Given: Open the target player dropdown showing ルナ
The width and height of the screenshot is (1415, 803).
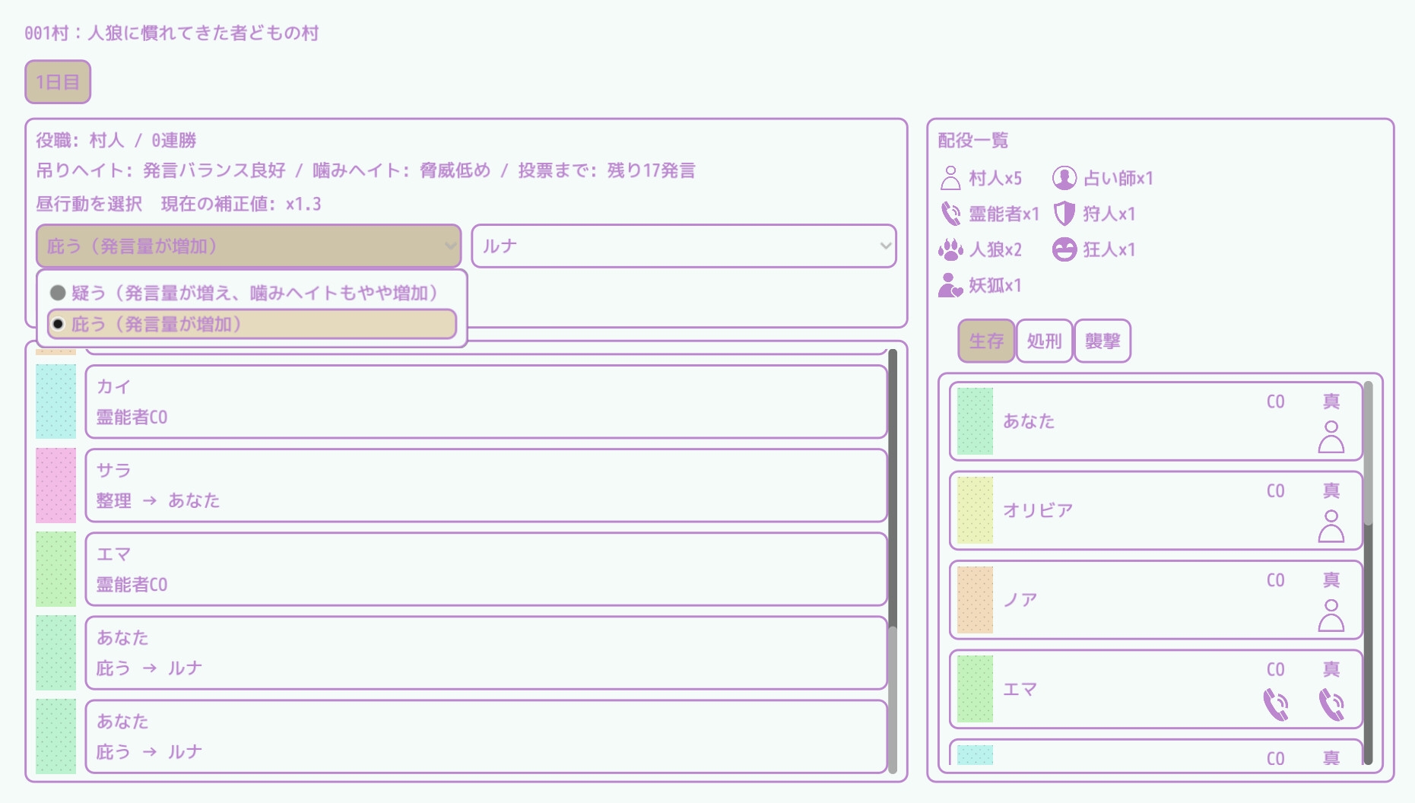Looking at the screenshot, I should 684,246.
